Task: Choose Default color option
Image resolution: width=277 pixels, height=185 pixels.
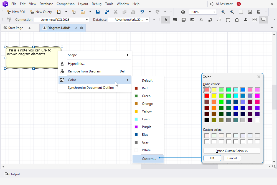Action: pos(148,80)
